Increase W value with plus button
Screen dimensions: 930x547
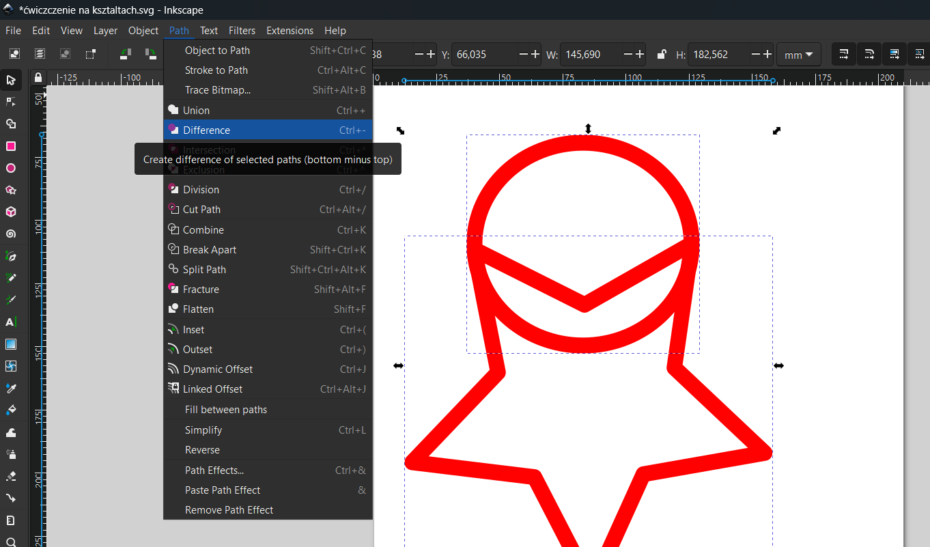pyautogui.click(x=640, y=55)
